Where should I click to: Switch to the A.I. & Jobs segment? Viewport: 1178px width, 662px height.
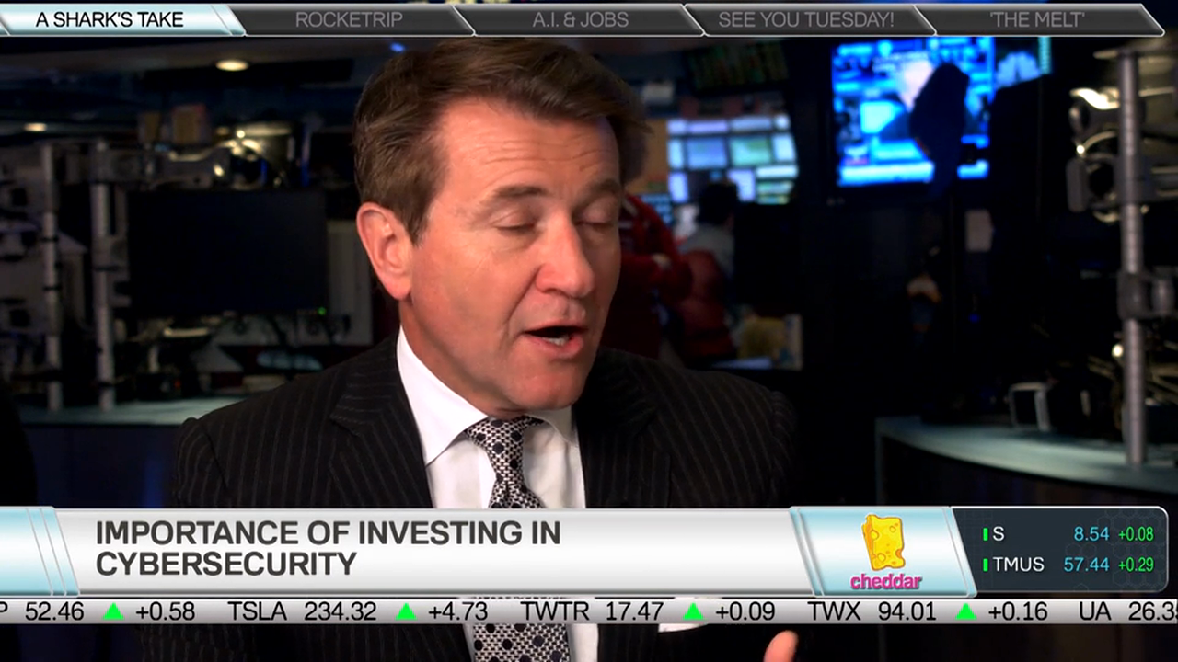click(x=580, y=17)
